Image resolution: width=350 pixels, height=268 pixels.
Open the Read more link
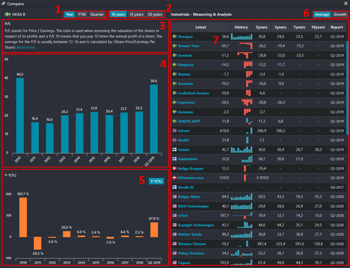(27, 47)
